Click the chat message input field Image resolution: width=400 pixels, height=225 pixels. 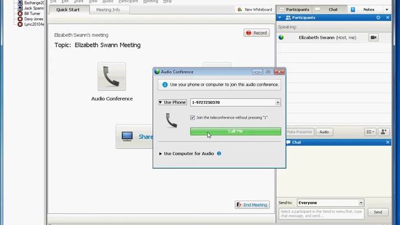pos(321,214)
